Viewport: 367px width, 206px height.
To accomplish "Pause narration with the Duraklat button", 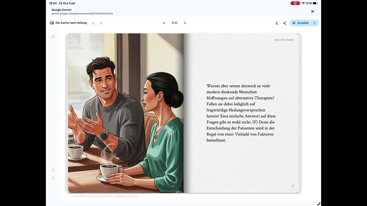I will coord(300,23).
